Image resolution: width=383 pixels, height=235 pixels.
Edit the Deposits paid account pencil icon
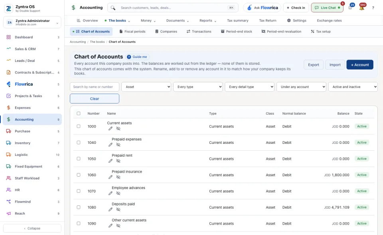click(x=111, y=209)
